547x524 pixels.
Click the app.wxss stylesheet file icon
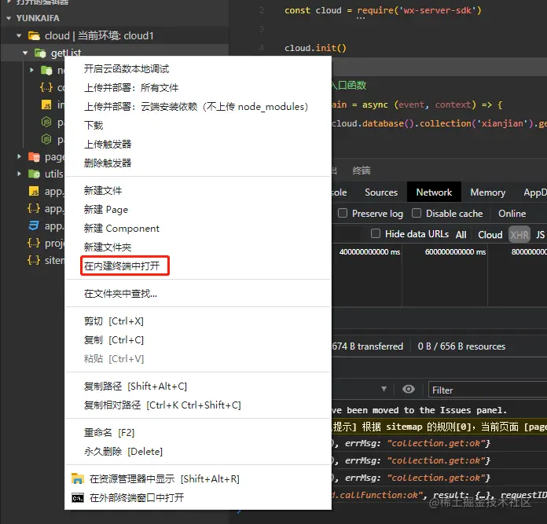[34, 226]
